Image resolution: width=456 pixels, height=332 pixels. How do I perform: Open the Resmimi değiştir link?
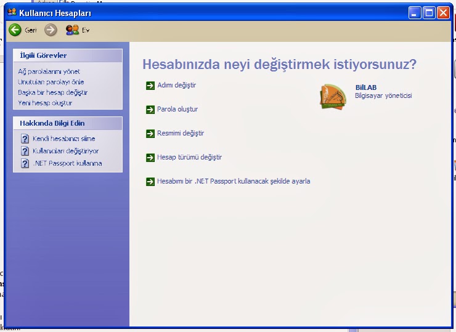click(181, 133)
